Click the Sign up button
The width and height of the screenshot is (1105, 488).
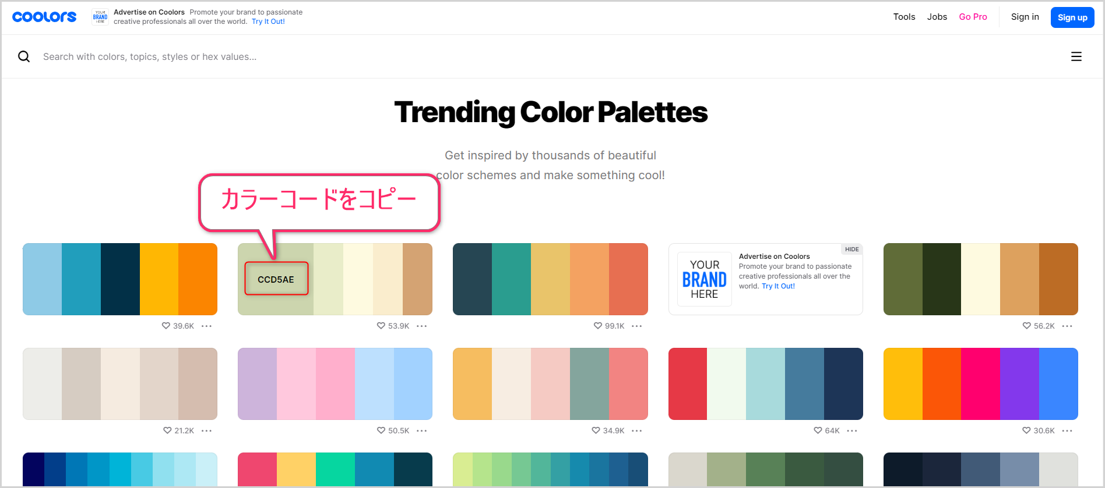point(1072,17)
